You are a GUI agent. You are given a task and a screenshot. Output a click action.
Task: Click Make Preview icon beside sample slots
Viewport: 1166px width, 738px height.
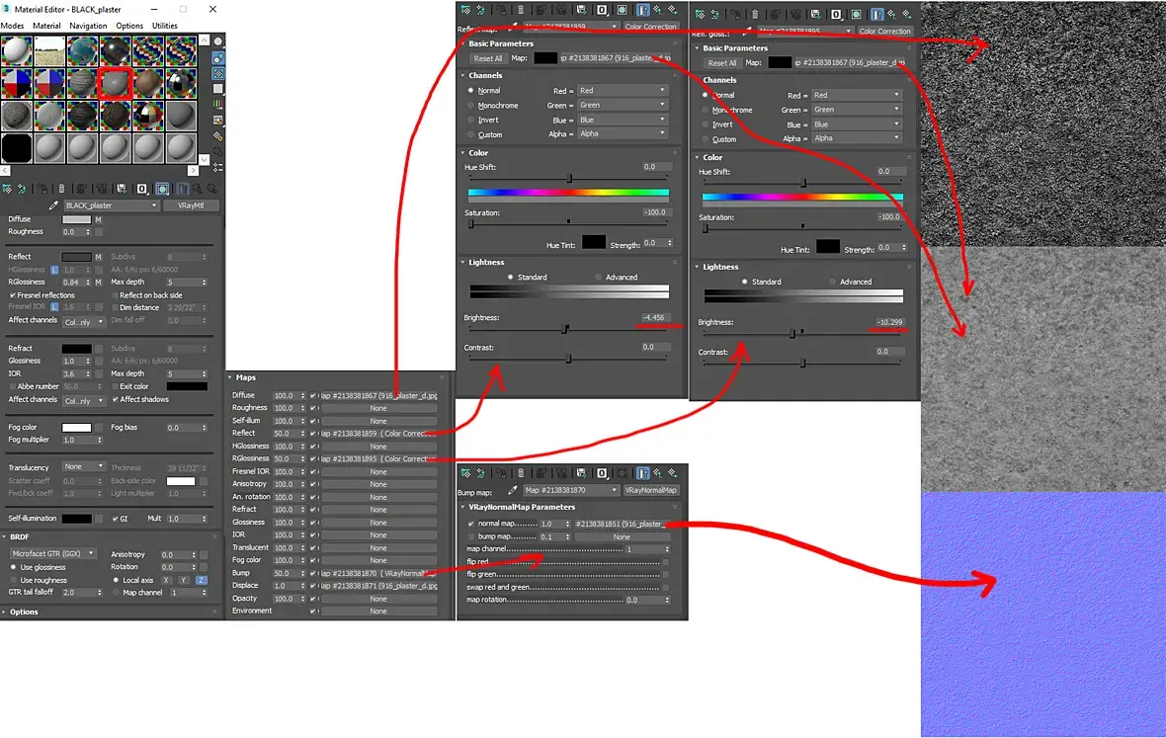click(x=217, y=120)
